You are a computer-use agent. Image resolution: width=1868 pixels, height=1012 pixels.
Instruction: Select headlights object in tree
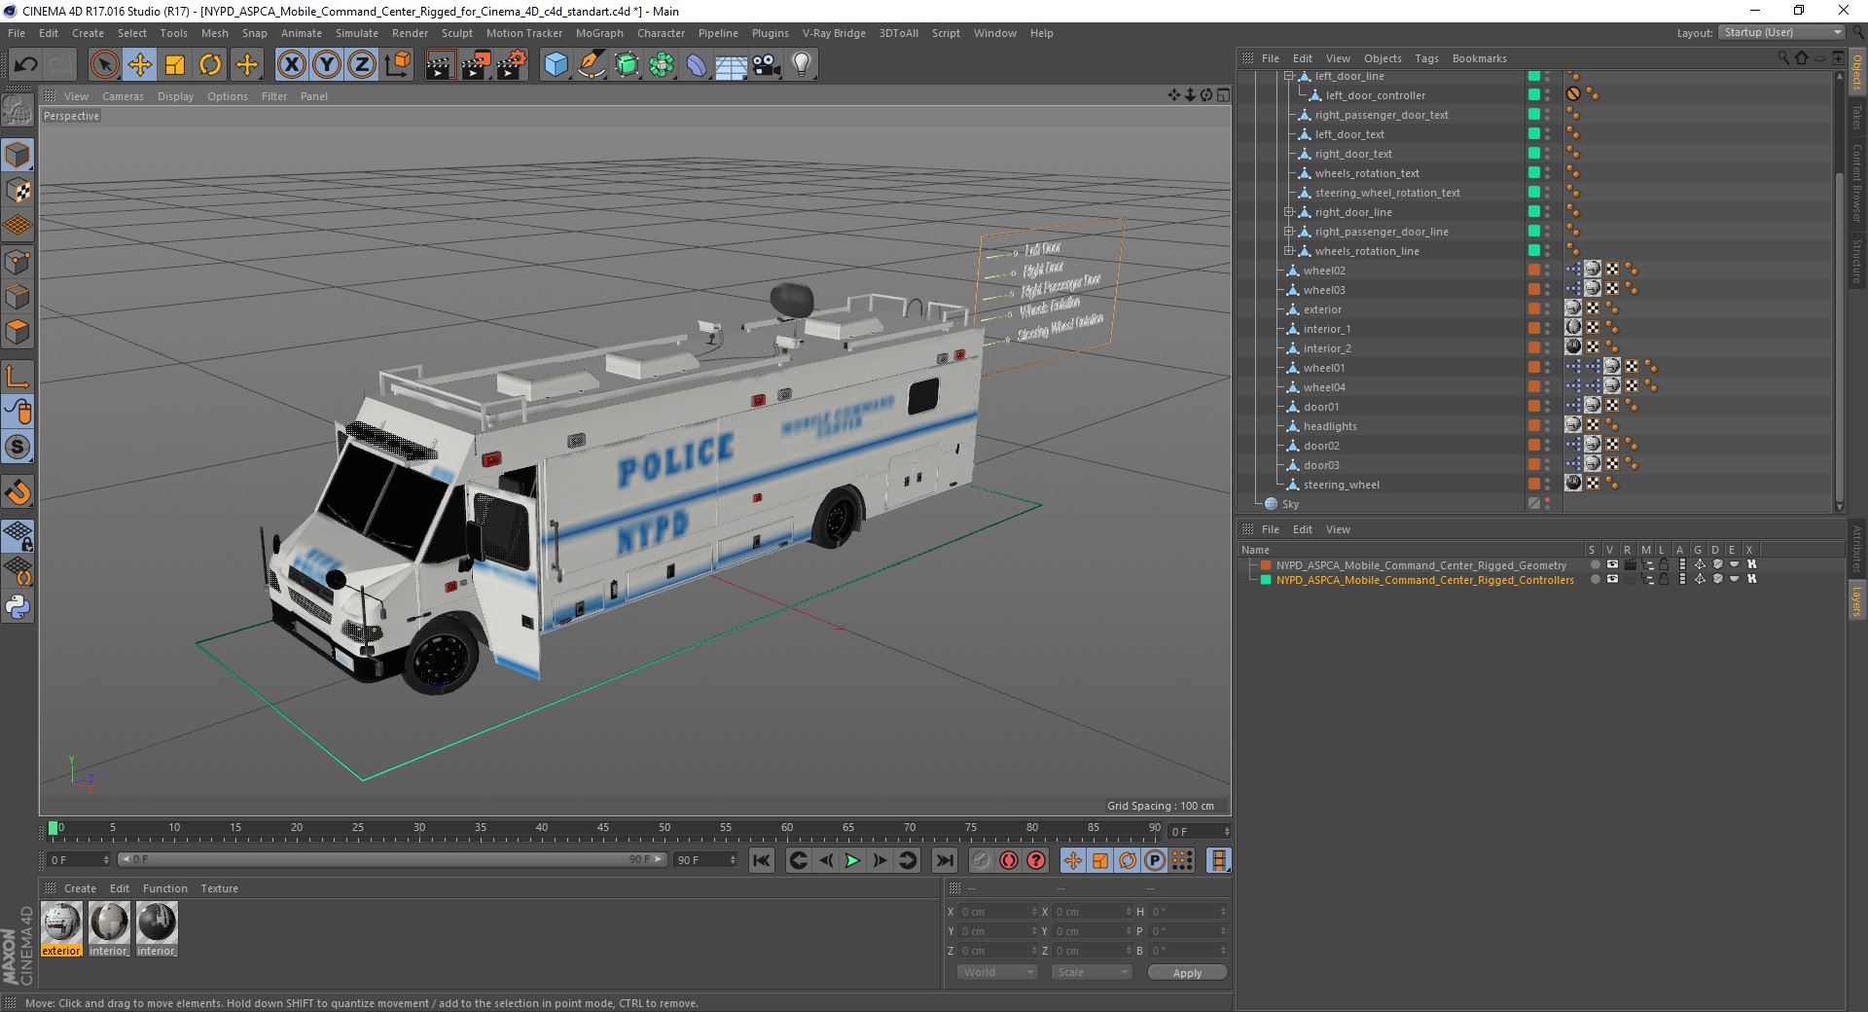(x=1330, y=426)
